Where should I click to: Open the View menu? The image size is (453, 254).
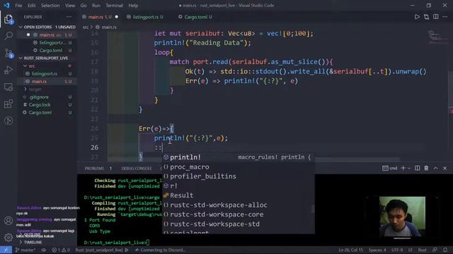[x=70, y=6]
